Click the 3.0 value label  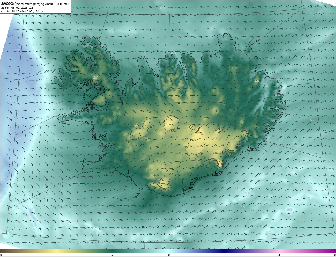[x=256, y=81]
